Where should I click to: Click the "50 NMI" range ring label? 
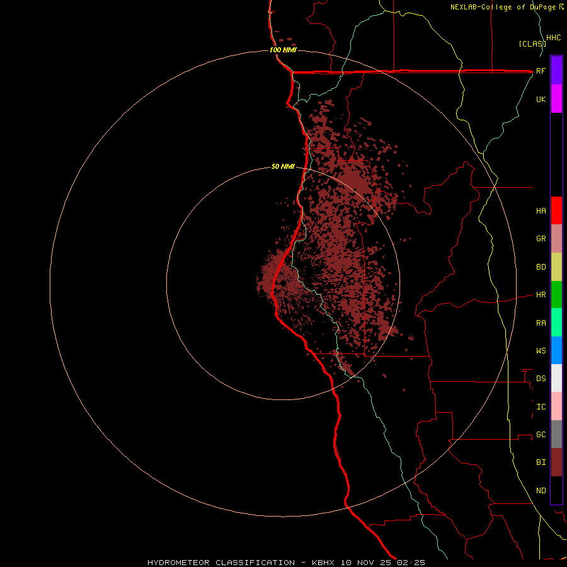click(283, 166)
